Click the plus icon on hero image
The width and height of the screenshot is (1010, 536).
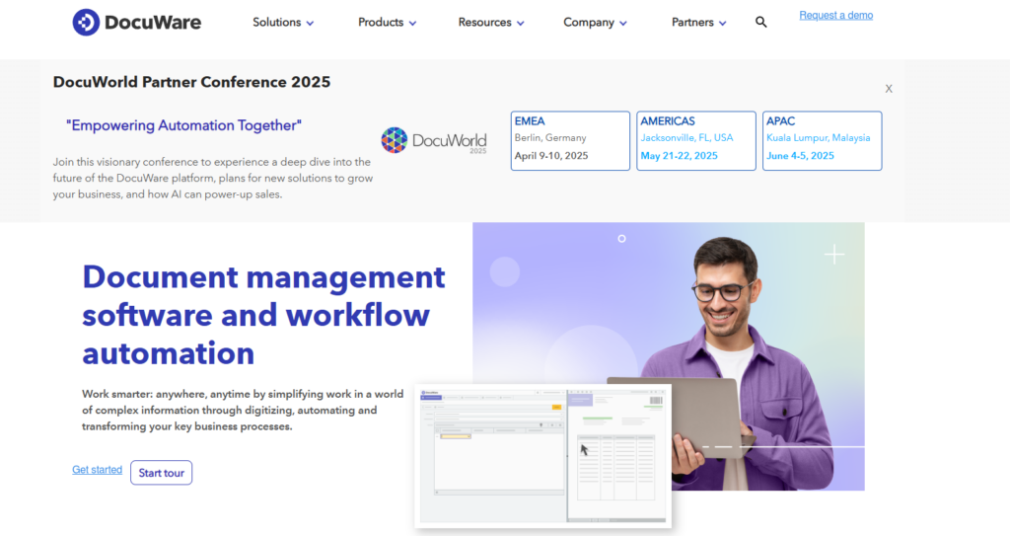(x=834, y=255)
